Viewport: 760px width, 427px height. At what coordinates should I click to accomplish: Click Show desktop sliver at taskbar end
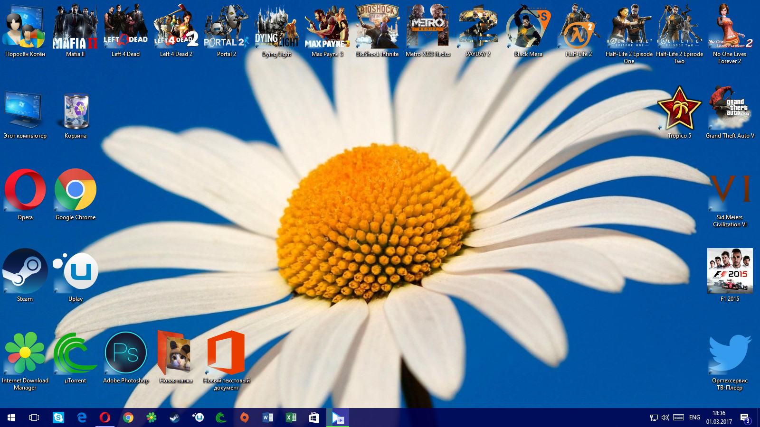[x=758, y=418]
